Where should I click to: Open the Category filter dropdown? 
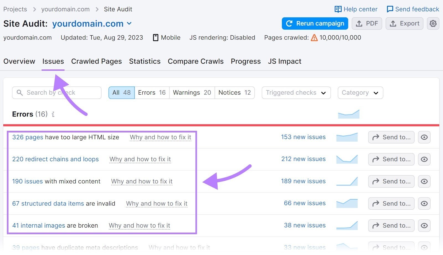click(x=360, y=93)
